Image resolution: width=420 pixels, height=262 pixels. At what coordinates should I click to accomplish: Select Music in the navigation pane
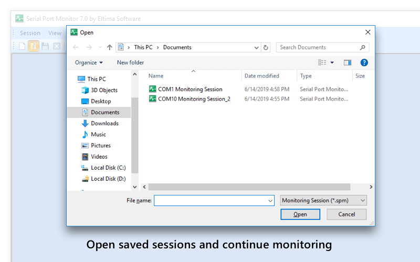[94, 135]
